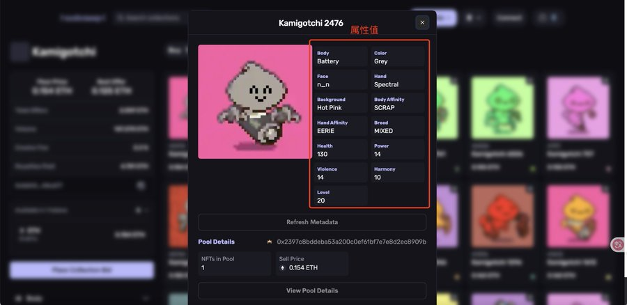
Task: Select the Background Hot Pink attribute
Action: (x=341, y=103)
